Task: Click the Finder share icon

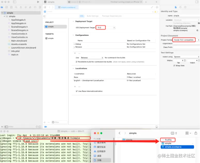Action: pos(196,133)
